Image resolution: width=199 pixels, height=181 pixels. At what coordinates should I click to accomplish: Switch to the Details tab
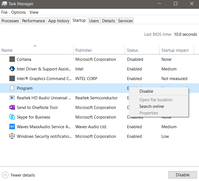point(108,21)
